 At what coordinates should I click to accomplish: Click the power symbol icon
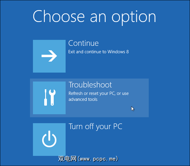point(49,139)
